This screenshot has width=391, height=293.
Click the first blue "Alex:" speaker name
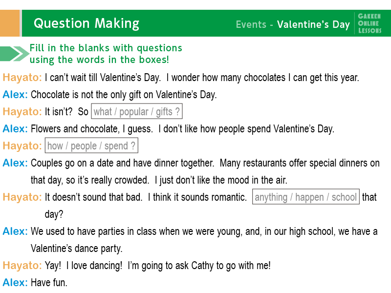15,94
